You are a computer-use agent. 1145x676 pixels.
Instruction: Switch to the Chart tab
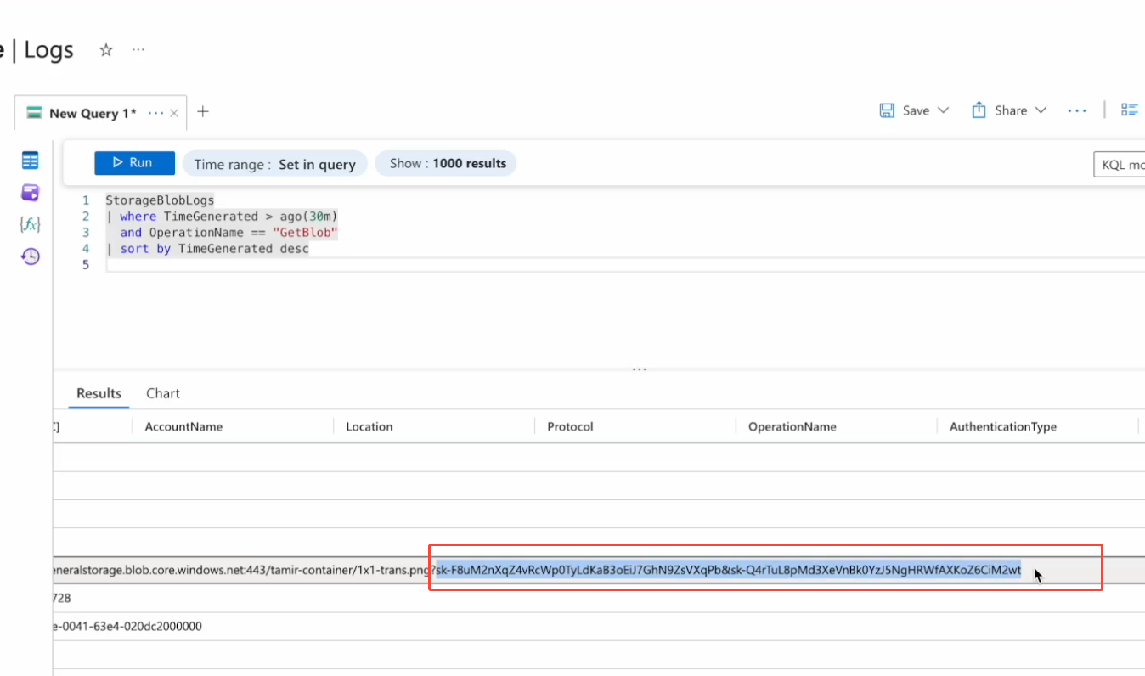click(163, 393)
